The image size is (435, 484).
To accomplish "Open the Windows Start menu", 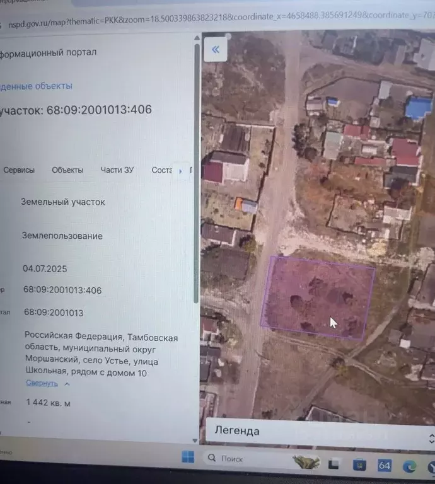I will 188,456.
